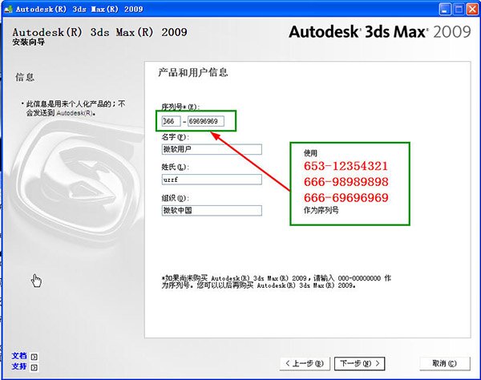This screenshot has height=380, width=481.
Task: Click the footnote about entering 000-00000000
Action: coord(276,281)
